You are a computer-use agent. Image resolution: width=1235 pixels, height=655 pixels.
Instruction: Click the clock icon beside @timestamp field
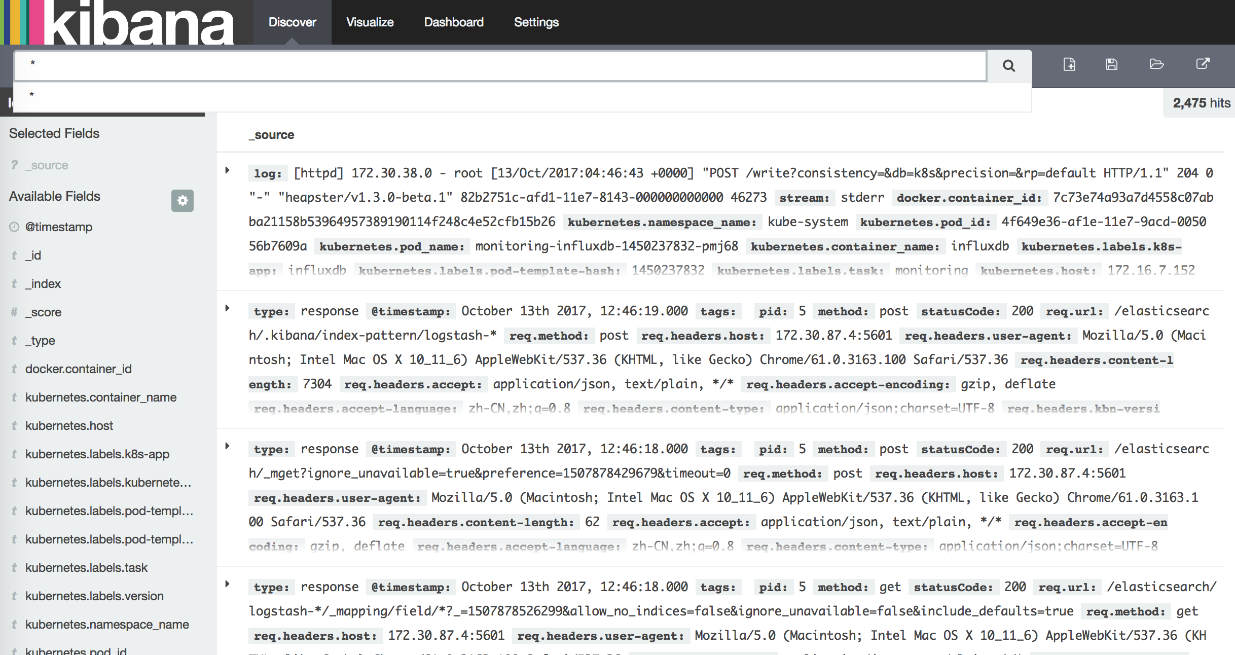click(14, 227)
